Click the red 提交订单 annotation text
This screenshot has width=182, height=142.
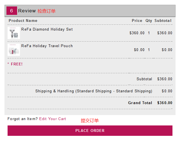pyautogui.click(x=90, y=121)
